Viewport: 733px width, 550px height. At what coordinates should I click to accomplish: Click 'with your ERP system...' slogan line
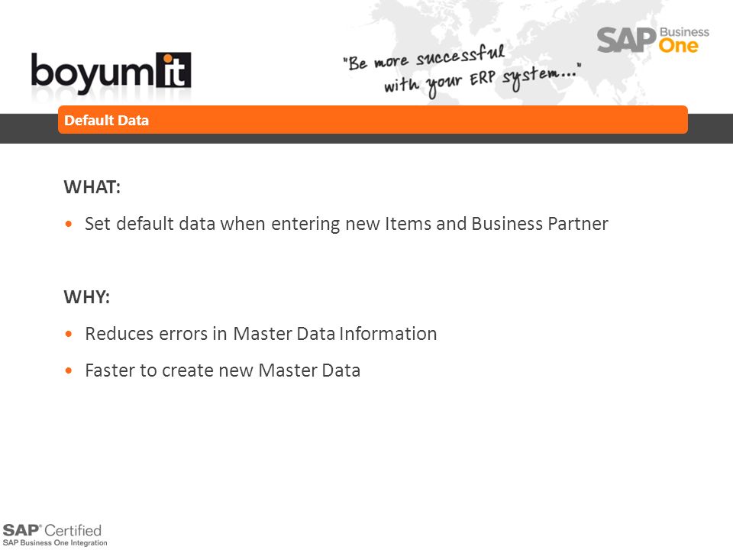(x=483, y=81)
